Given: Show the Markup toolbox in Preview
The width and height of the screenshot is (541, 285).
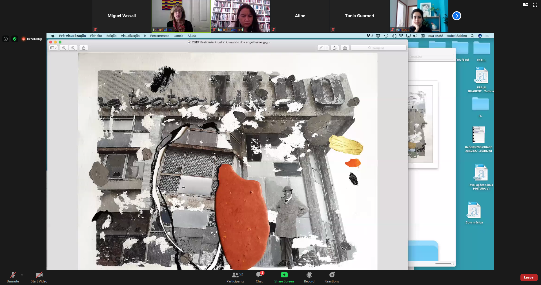Looking at the screenshot, I should (345, 48).
